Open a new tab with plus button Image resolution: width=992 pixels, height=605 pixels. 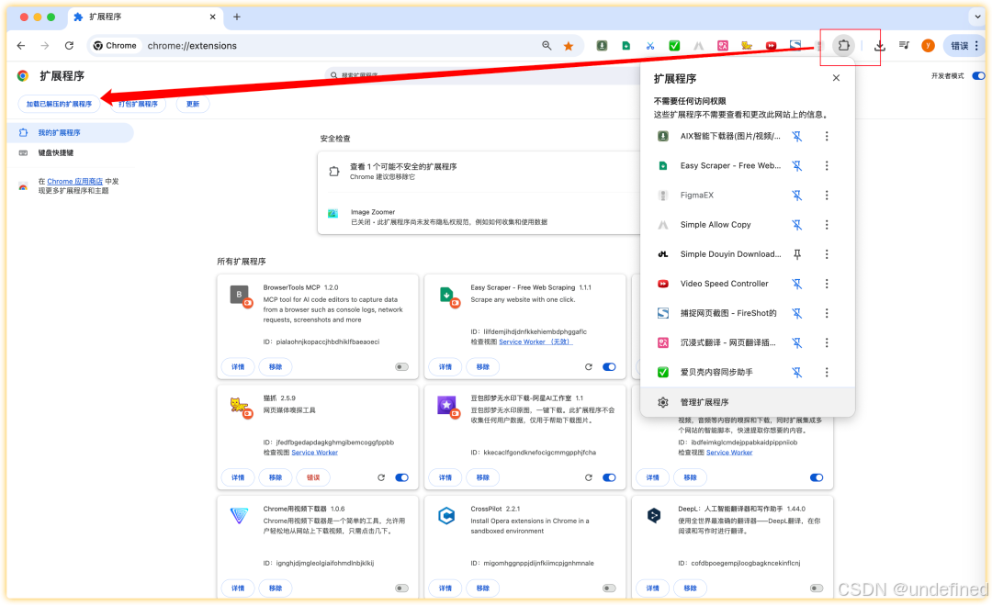[x=237, y=17]
